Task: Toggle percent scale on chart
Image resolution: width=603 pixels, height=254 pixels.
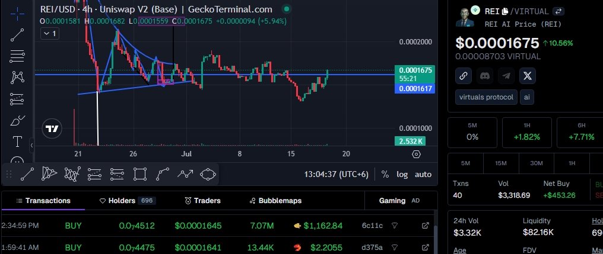Action: pos(385,174)
